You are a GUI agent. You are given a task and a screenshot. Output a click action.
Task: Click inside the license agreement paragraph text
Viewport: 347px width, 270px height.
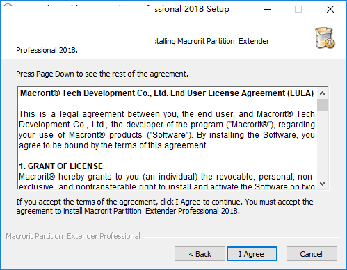pyautogui.click(x=167, y=129)
